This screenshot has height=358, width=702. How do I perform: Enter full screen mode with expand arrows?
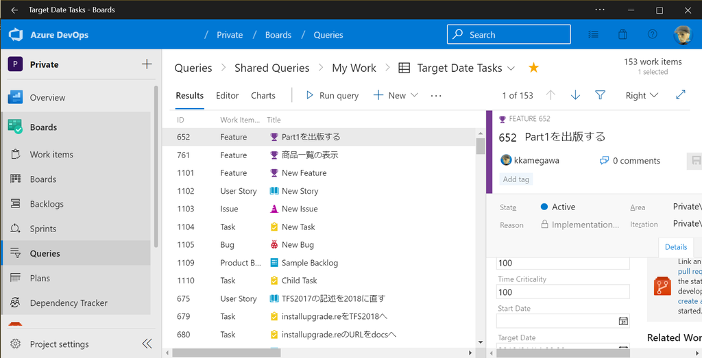pyautogui.click(x=681, y=94)
